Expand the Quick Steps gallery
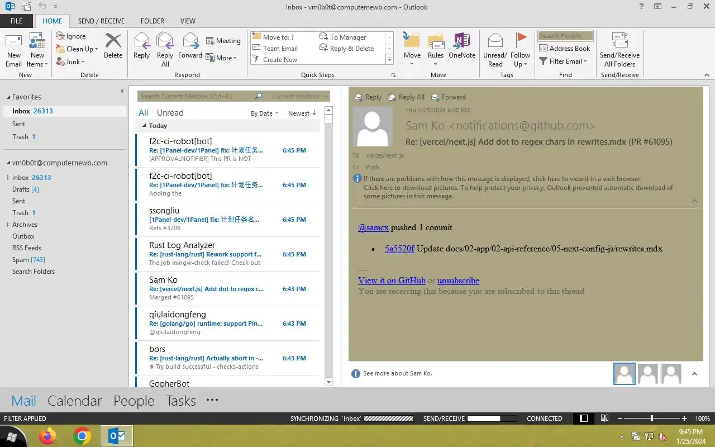Screen dimensions: 715x447 pyautogui.click(x=389, y=60)
